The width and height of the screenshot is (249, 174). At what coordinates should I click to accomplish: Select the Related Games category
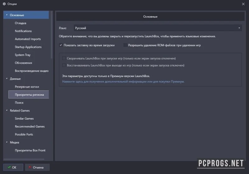(x=20, y=111)
